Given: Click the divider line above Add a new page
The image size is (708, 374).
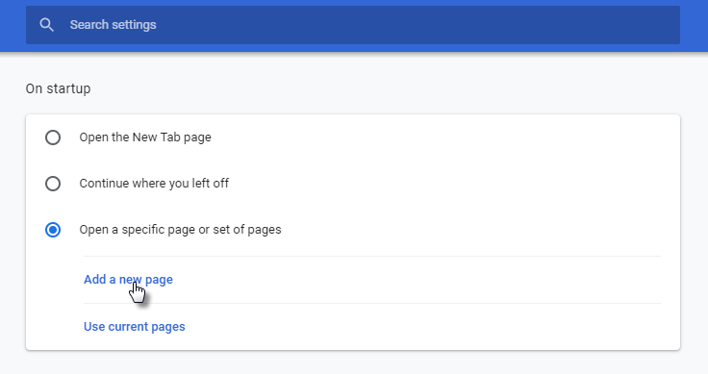Looking at the screenshot, I should tap(372, 257).
